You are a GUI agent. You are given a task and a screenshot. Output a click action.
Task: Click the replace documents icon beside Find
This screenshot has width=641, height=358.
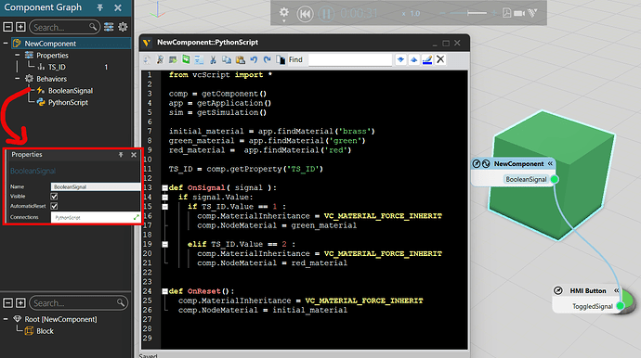tap(281, 59)
